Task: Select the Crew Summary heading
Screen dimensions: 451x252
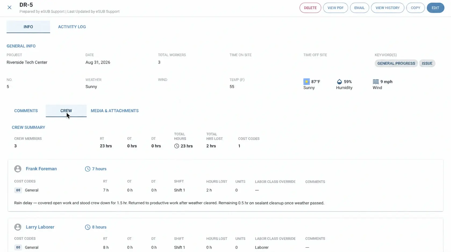Action: tap(29, 127)
